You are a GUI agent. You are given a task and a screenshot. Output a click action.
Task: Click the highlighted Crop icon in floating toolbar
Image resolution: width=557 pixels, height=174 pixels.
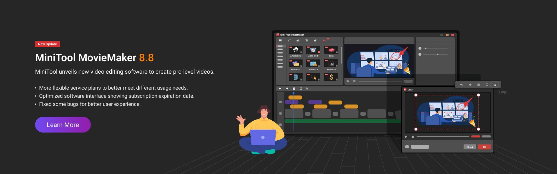495,85
